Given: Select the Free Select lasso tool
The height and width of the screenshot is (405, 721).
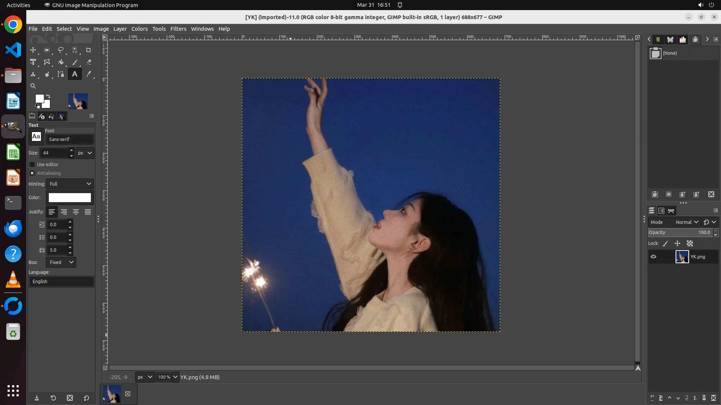Looking at the screenshot, I should click(60, 50).
